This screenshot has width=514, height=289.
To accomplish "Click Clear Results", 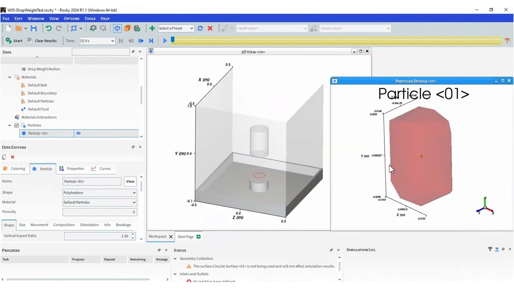I will (x=42, y=41).
